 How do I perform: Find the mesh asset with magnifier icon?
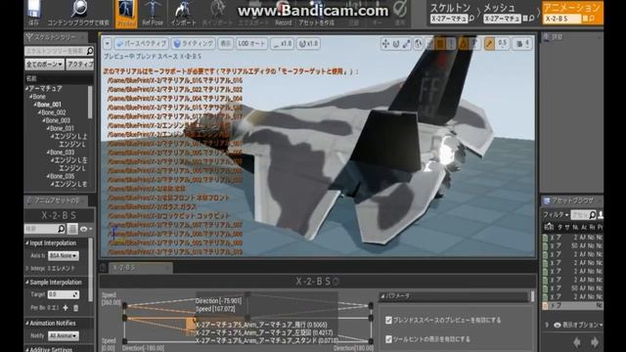[531, 19]
